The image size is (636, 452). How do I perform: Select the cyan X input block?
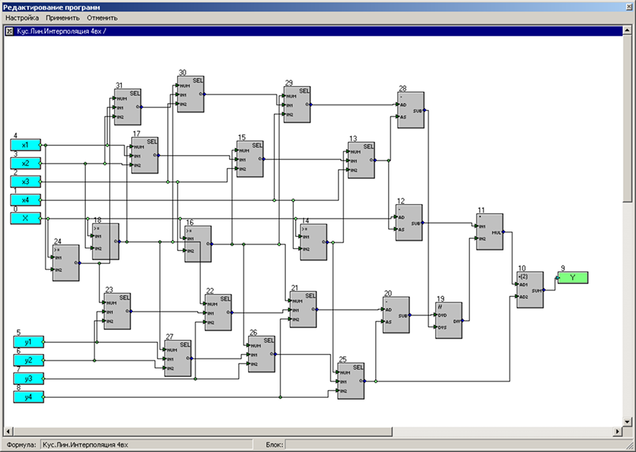click(26, 219)
